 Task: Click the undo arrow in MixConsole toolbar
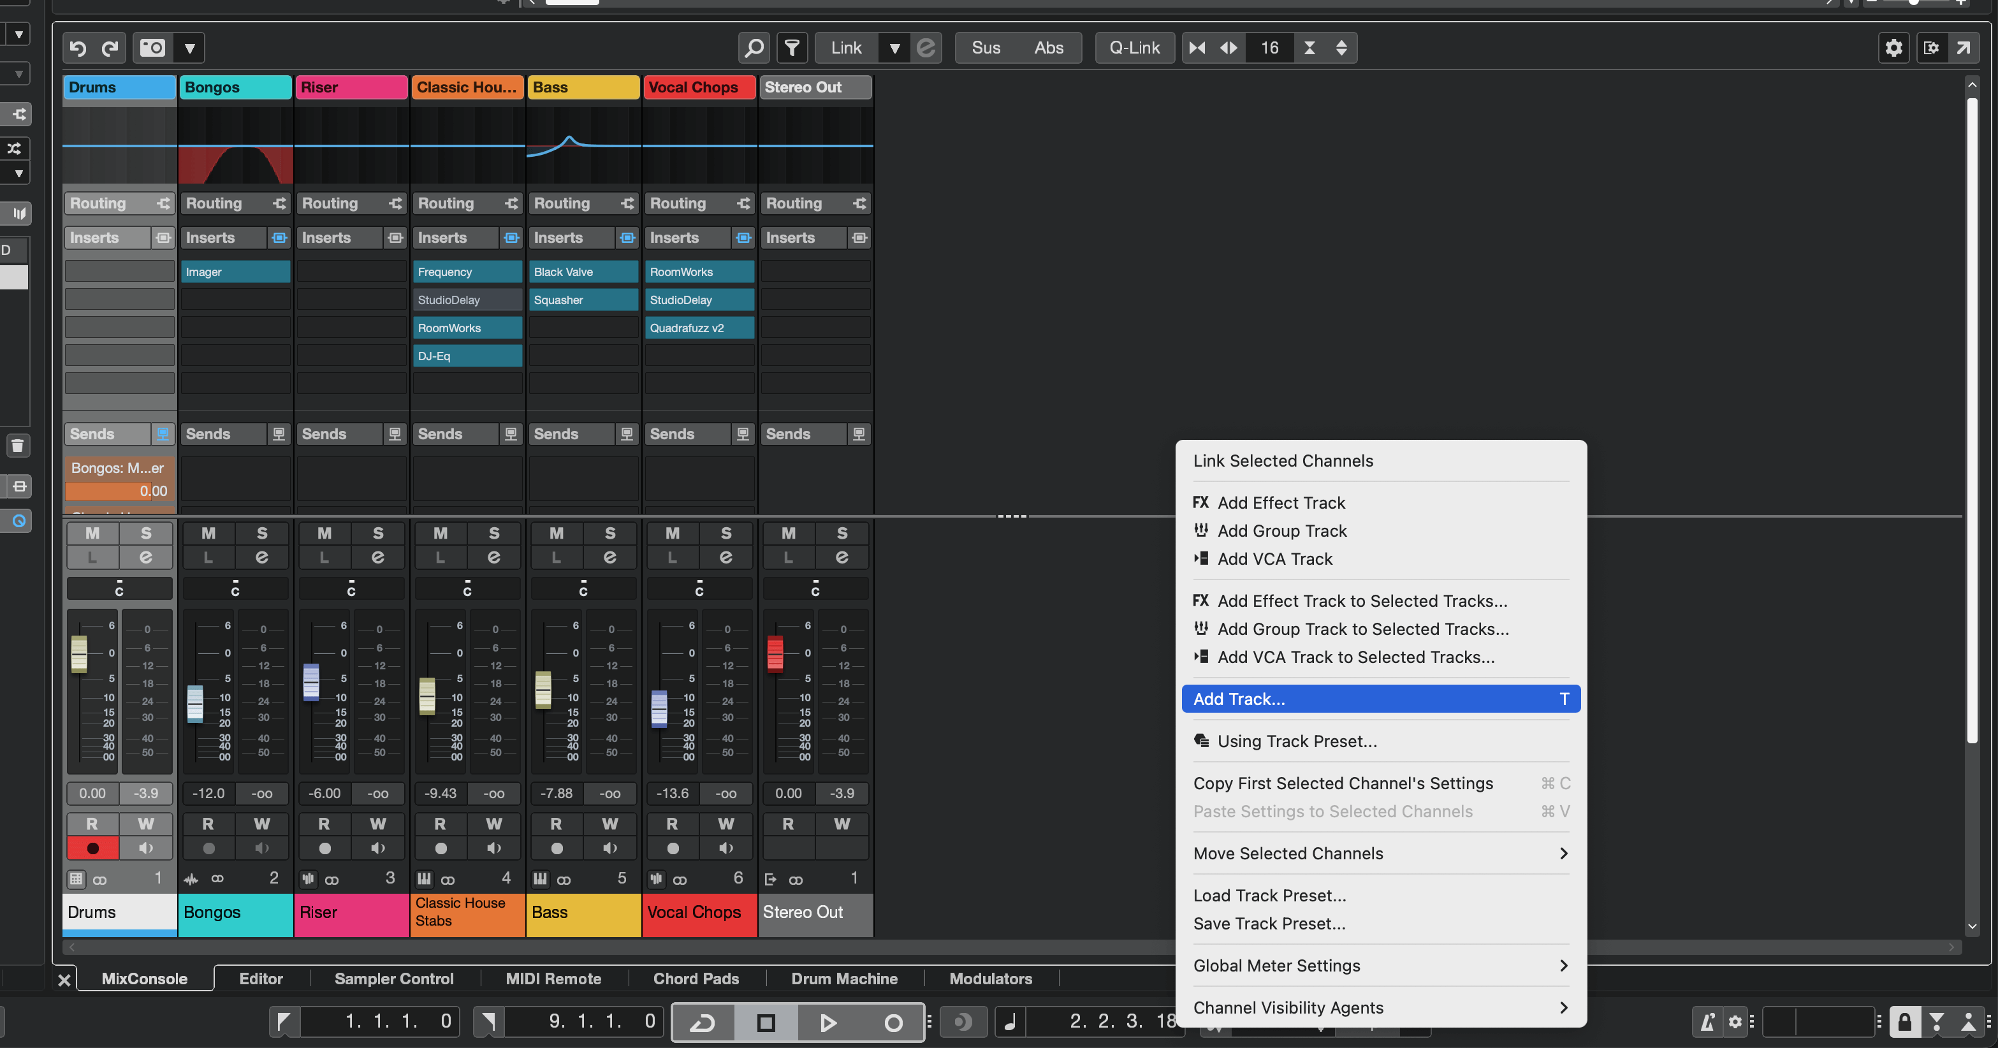78,48
